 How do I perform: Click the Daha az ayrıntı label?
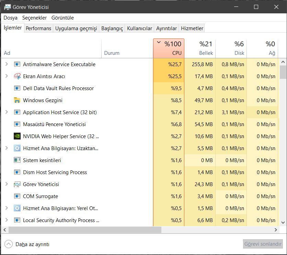32,244
